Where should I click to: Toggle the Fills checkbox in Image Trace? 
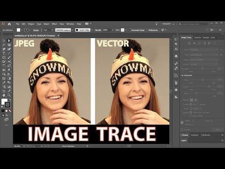pyautogui.click(x=191, y=104)
